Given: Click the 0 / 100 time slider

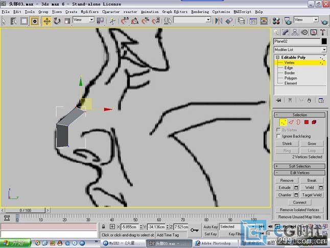Looking at the screenshot, I should [x=25, y=210].
